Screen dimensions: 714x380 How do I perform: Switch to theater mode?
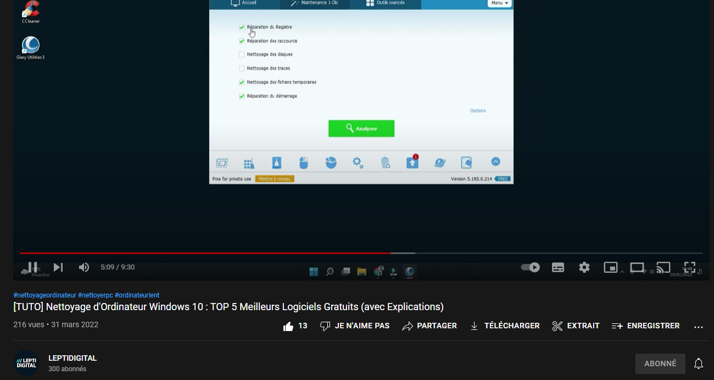[x=637, y=267]
